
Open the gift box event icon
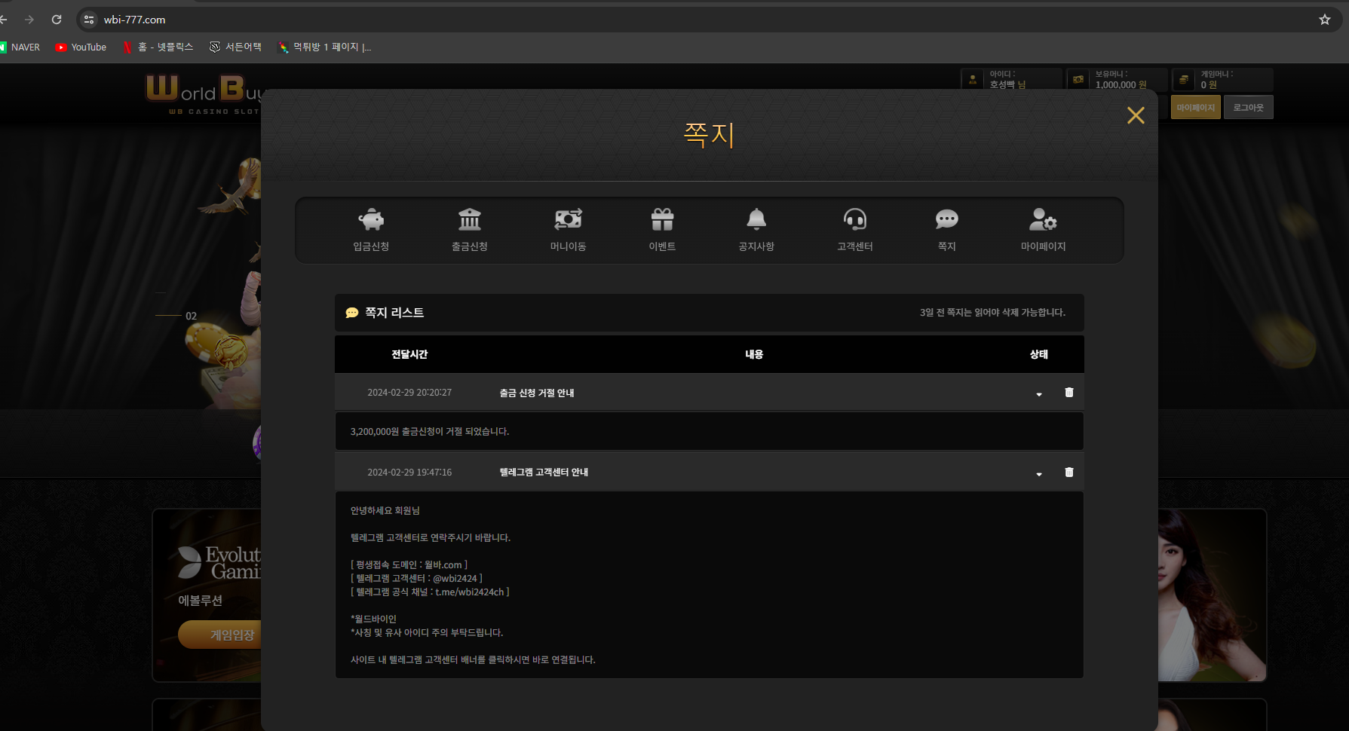coord(662,220)
